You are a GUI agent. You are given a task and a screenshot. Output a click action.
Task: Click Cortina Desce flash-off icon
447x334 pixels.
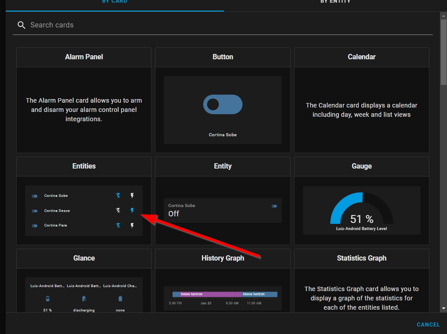118,211
